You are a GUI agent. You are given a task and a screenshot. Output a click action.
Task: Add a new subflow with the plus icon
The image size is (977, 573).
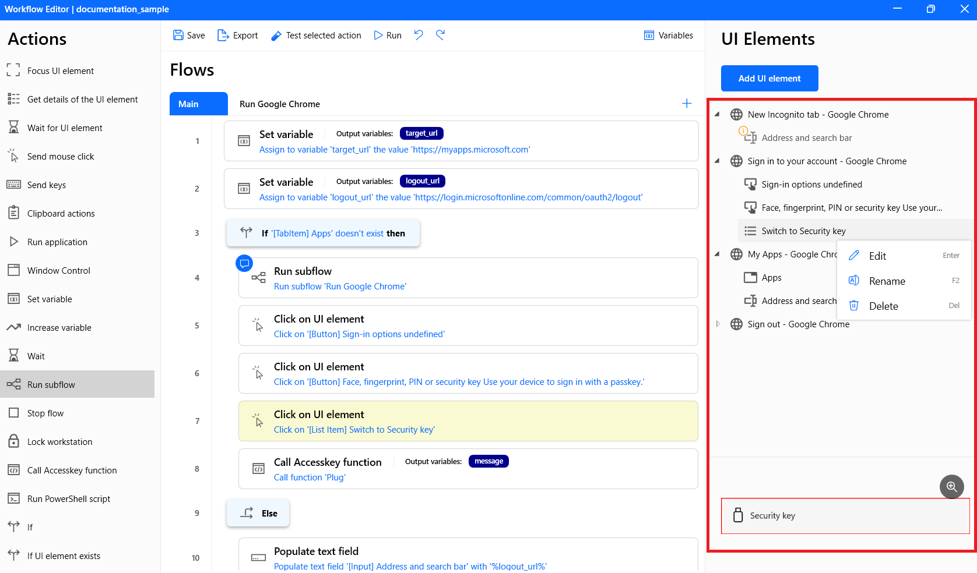pyautogui.click(x=687, y=104)
